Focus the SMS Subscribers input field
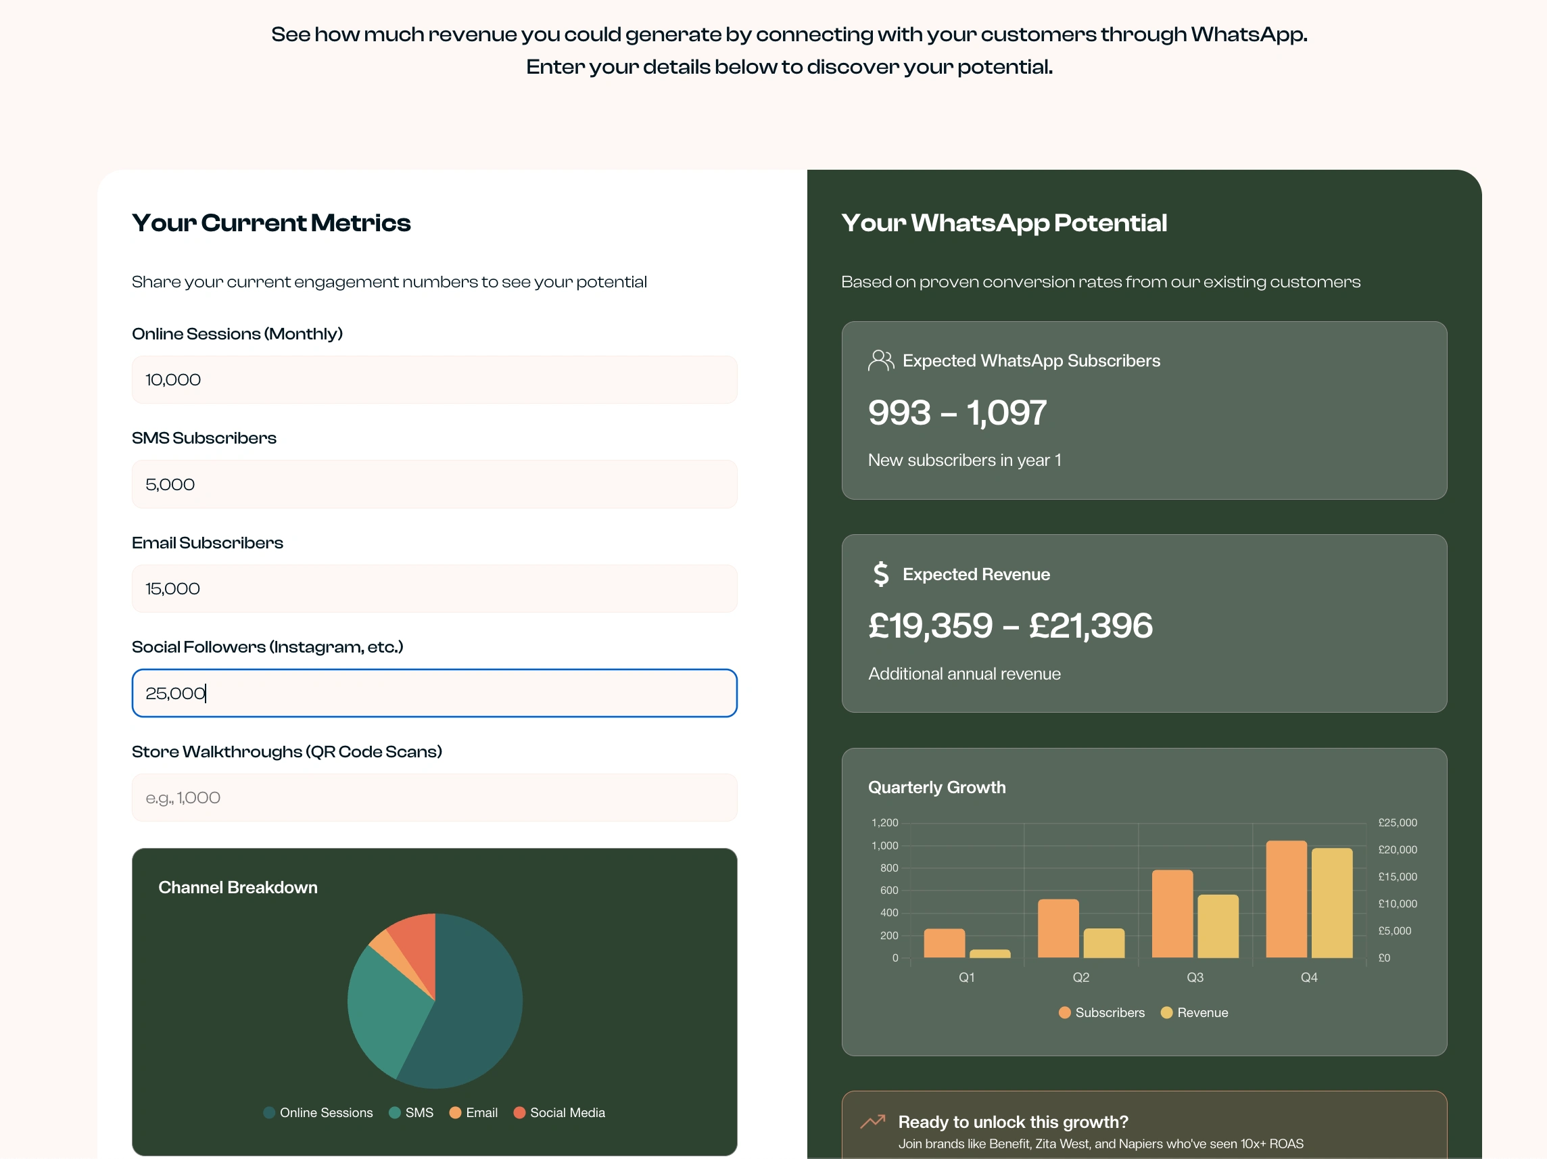The width and height of the screenshot is (1547, 1159). 433,484
